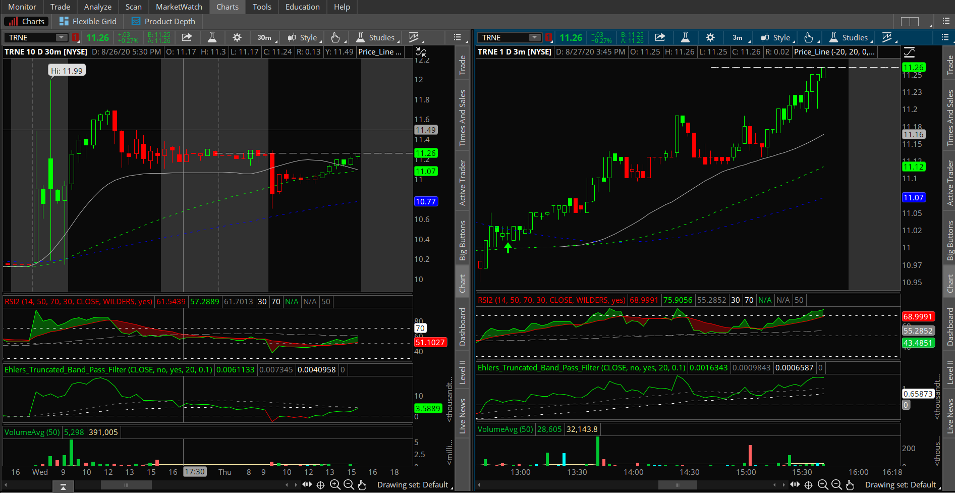Open the TRNE symbol dropdown arrow
955x493 pixels.
coord(62,37)
